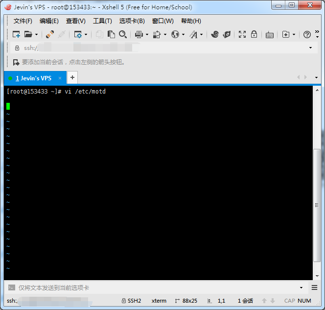Click the xterm status bar entry
Viewport: 325px width, 310px height.
(159, 301)
